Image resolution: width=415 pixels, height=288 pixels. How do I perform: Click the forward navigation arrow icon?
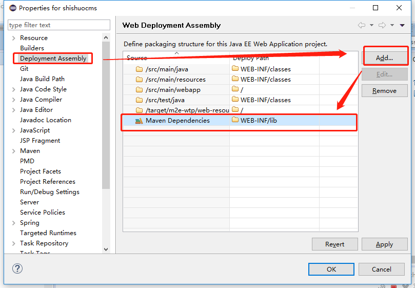coord(382,25)
